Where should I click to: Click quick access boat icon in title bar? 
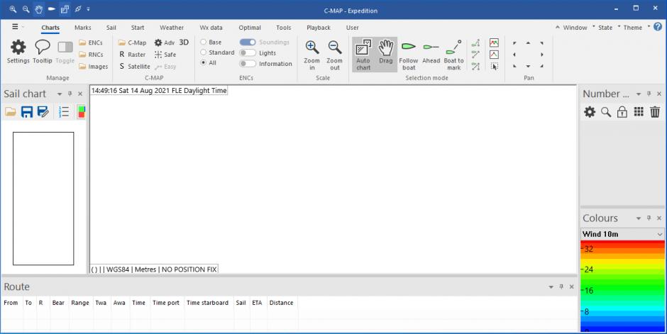[x=52, y=9]
